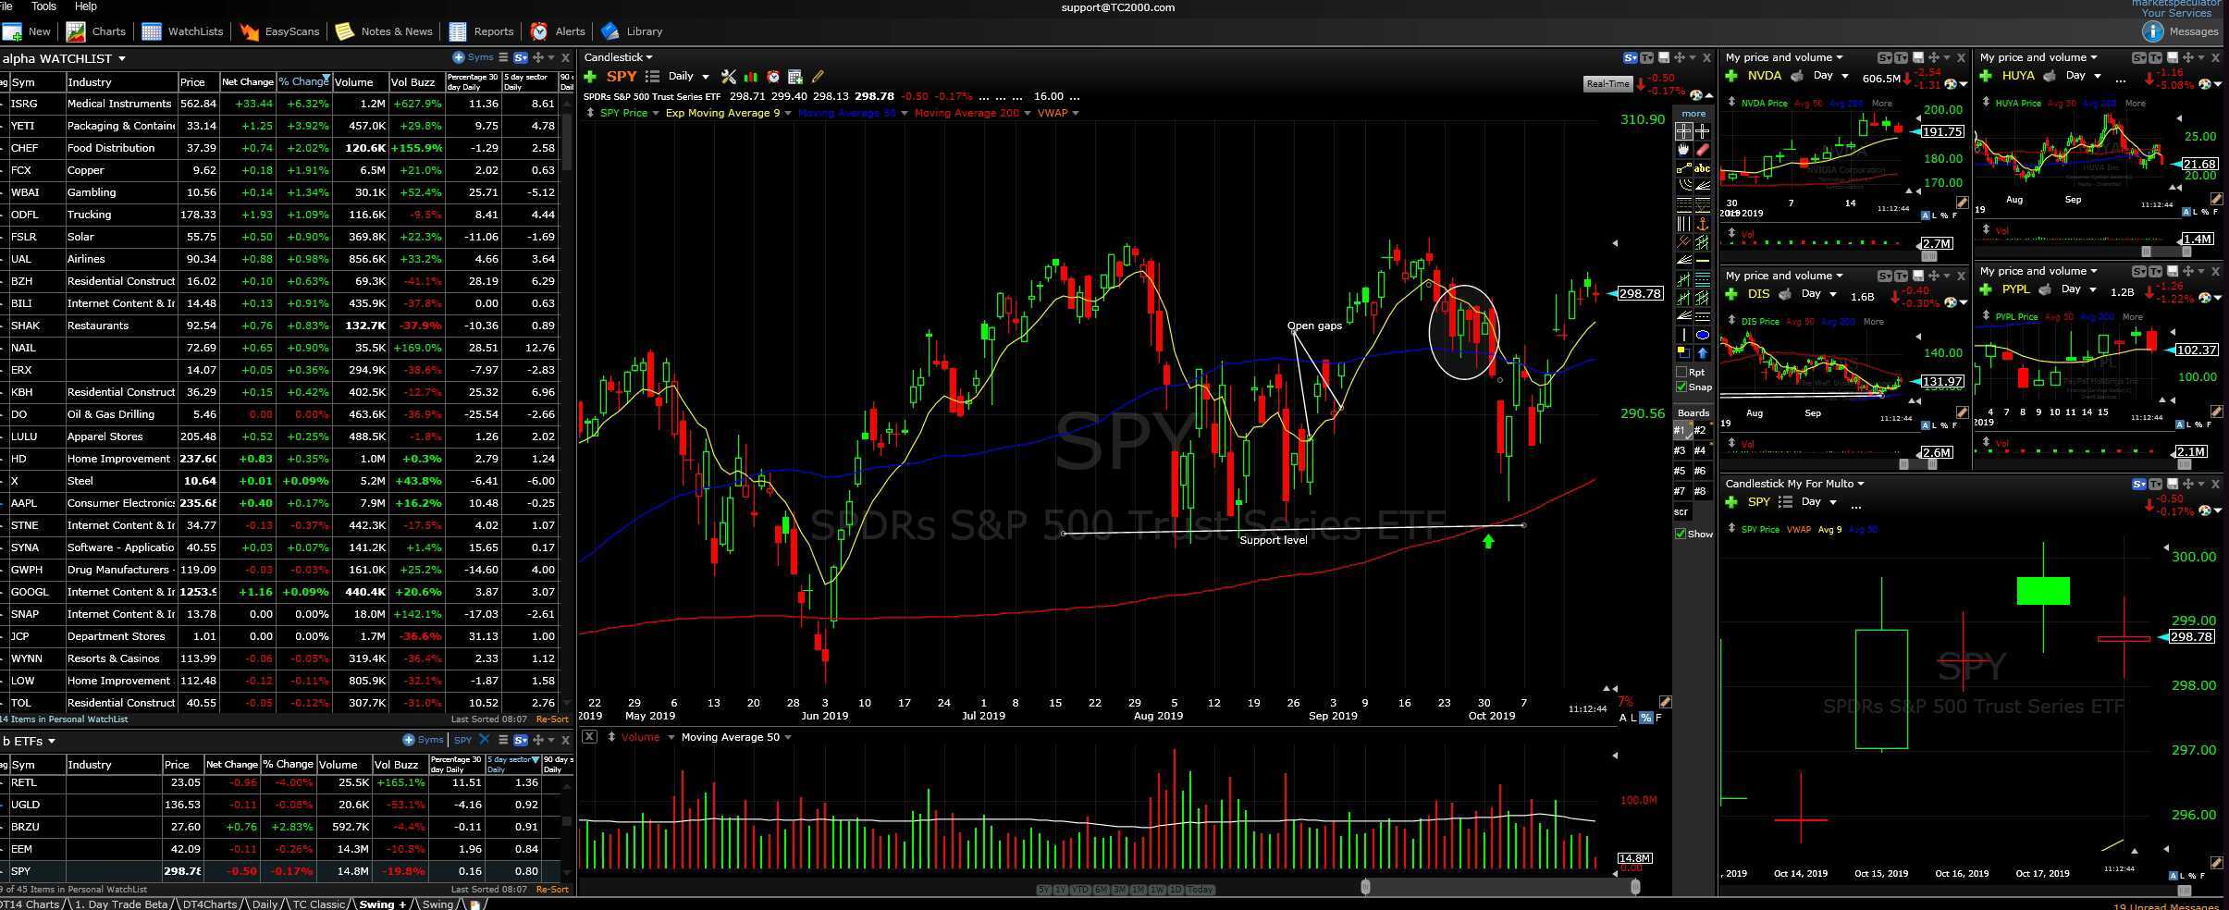The width and height of the screenshot is (2229, 910).
Task: Select the hand pan drawing tool
Action: [1684, 150]
